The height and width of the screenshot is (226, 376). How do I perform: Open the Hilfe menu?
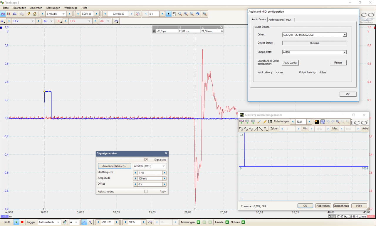(x=84, y=8)
